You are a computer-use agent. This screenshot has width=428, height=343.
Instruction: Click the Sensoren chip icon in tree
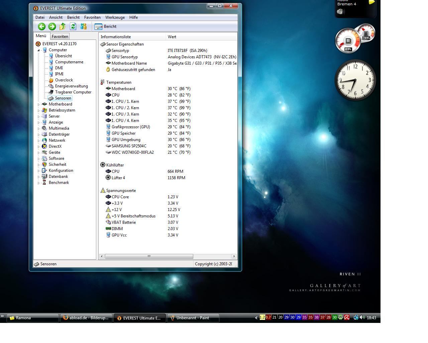click(x=51, y=98)
